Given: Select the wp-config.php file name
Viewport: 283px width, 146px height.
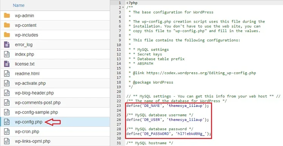Looking at the screenshot, I should tap(29, 122).
